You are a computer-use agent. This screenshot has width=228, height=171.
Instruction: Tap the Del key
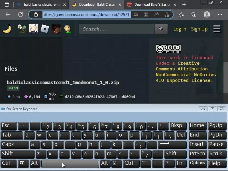(181, 135)
